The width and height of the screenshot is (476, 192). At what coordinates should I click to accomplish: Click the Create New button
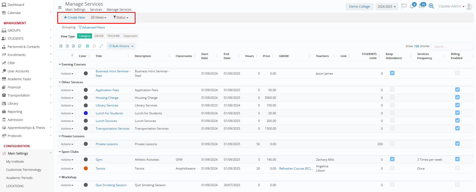pos(74,18)
